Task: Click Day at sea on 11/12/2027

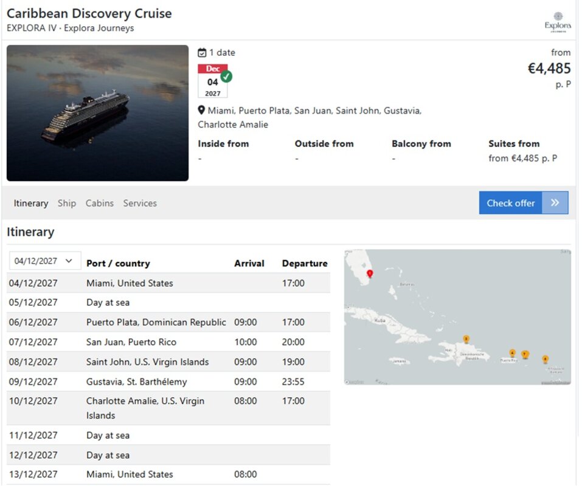Action: click(108, 435)
